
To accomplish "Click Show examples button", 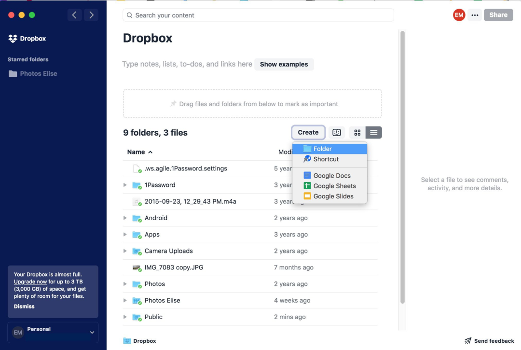I will click(284, 64).
